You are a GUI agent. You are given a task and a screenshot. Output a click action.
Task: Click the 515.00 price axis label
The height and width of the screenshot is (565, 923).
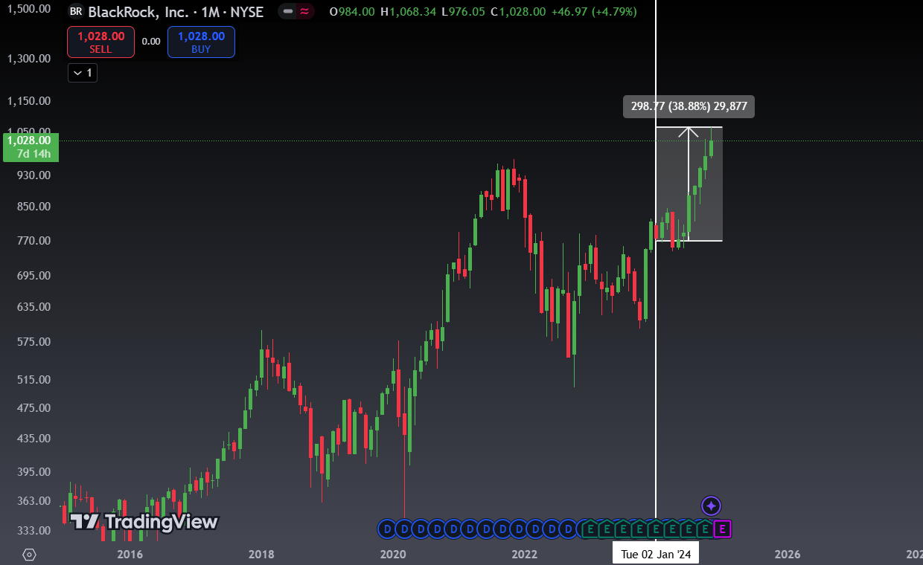pyautogui.click(x=33, y=379)
